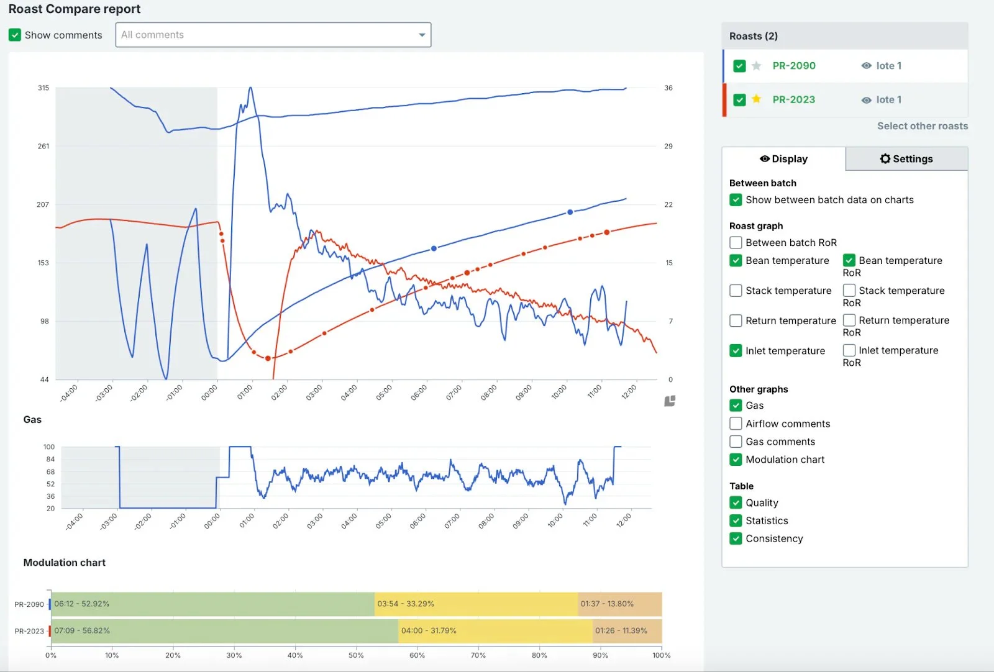This screenshot has width=994, height=672.
Task: Uncheck the PR-2090 roast selection
Action: point(739,65)
